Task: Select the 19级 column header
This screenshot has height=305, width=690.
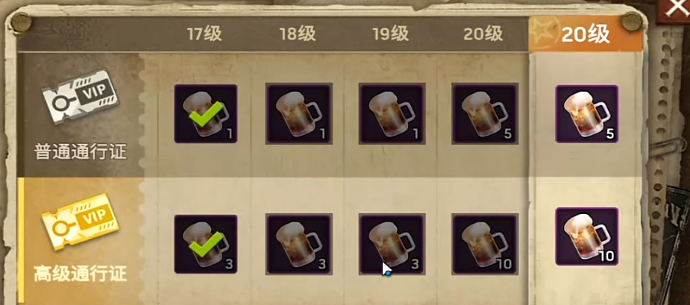Action: point(391,34)
